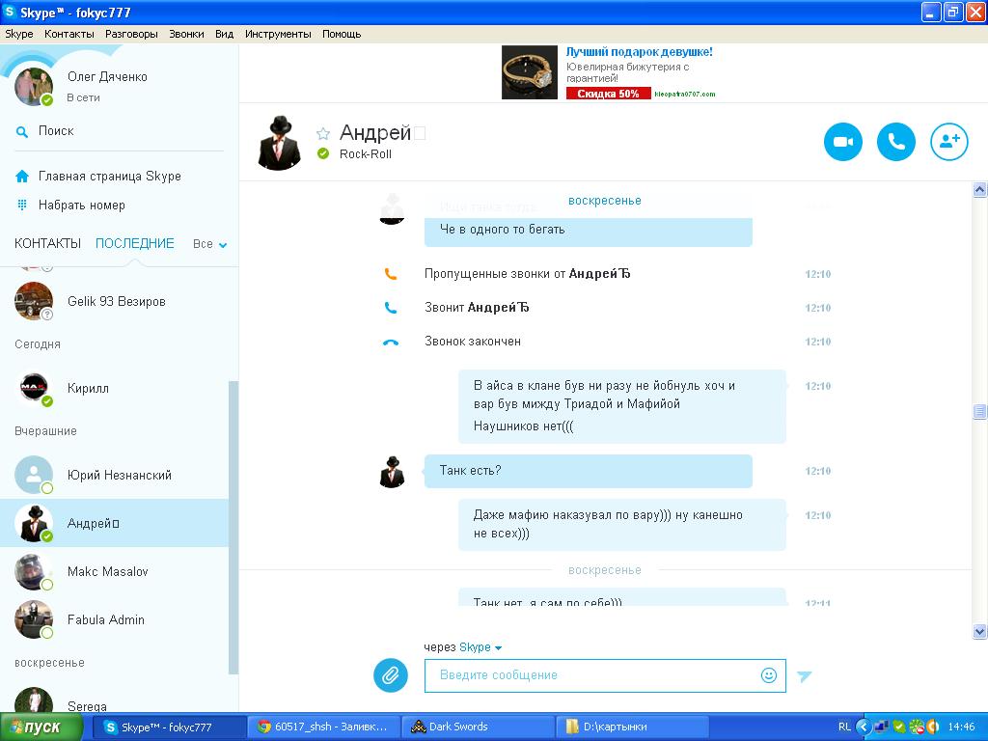Click the Rock-Roll mood text
The width and height of the screenshot is (988, 741).
pyautogui.click(x=366, y=154)
